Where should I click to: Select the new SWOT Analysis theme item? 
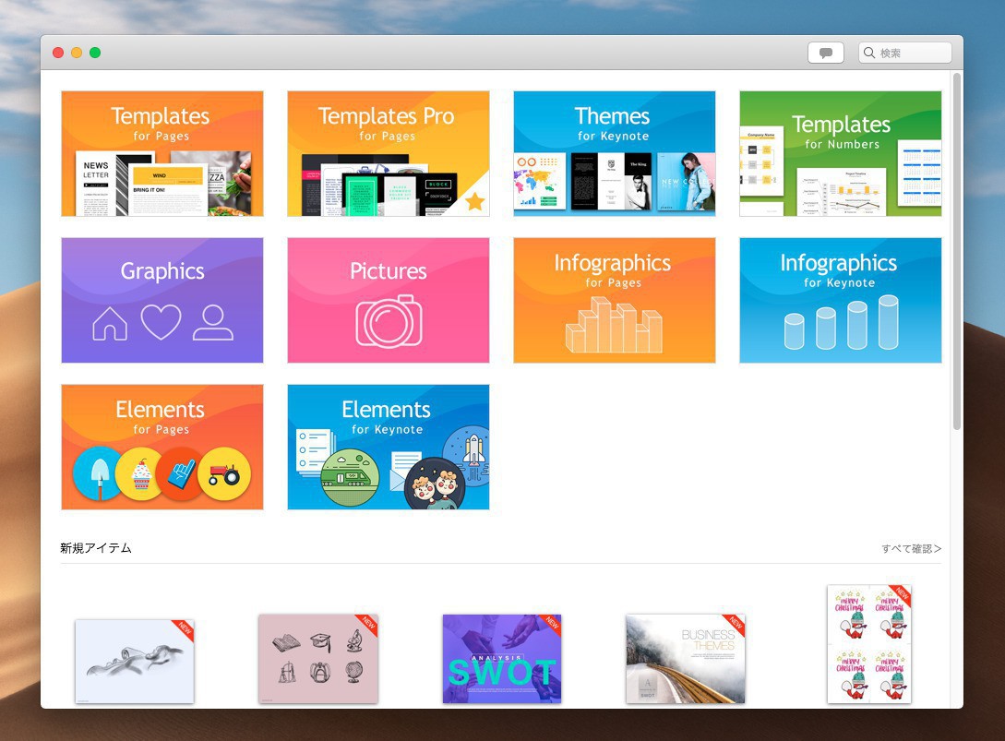502,658
